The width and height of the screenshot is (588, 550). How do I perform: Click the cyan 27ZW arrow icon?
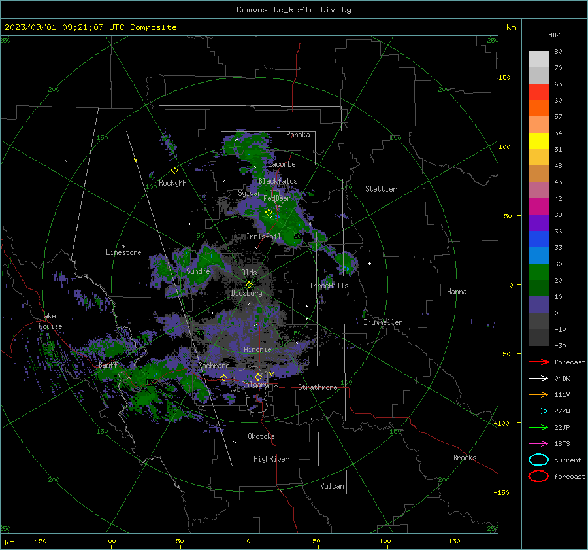[x=538, y=411]
